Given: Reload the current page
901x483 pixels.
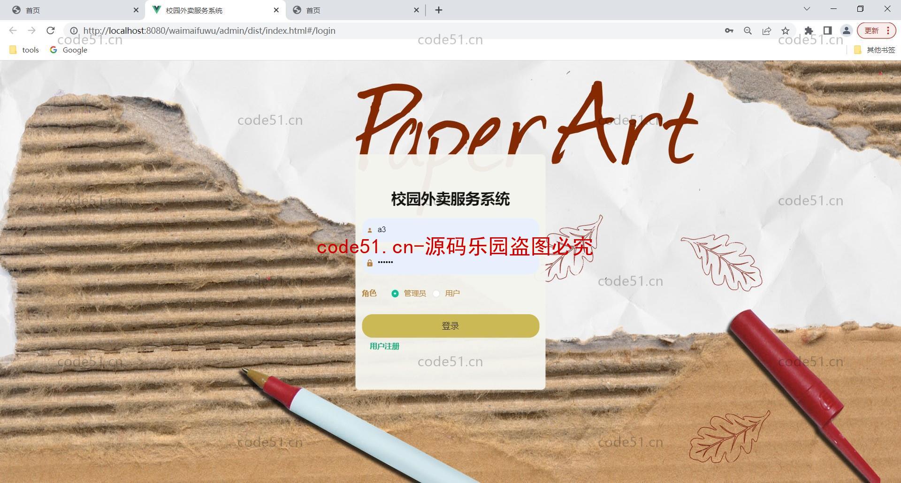Looking at the screenshot, I should point(51,30).
